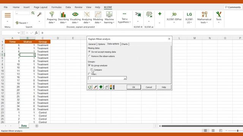Switch to the Charts dialog tab

[125, 44]
